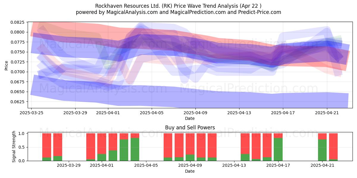Screen dimensions: 357x178
Task: Click the 2025-04-13 date tick on price chart
Action: [x=239, y=113]
